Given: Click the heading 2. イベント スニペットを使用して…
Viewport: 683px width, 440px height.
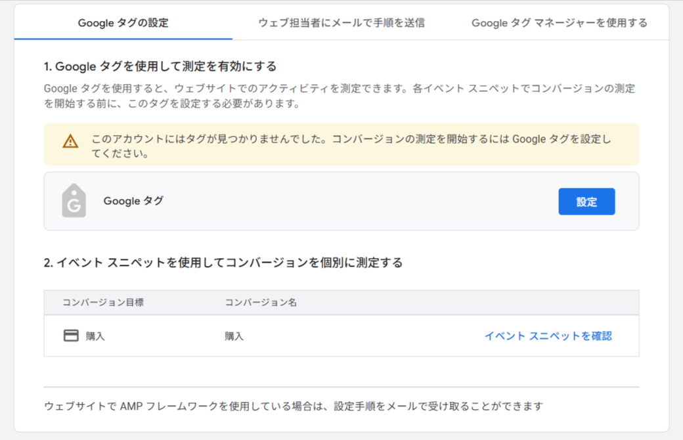Looking at the screenshot, I should click(223, 263).
